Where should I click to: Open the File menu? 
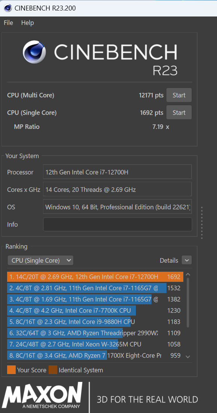[8, 23]
